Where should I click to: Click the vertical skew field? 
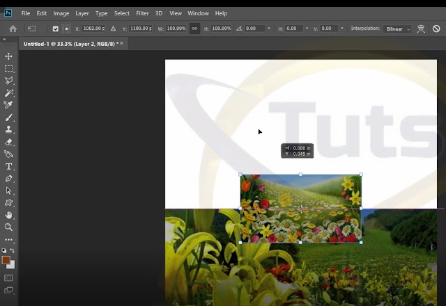pos(329,29)
